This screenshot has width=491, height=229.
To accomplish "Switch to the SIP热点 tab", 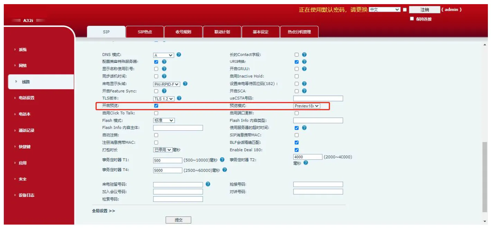I will (145, 31).
